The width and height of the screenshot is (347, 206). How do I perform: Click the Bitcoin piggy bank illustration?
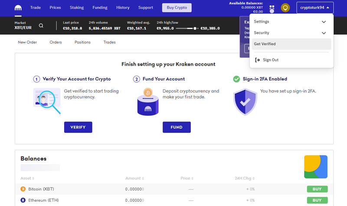[x=148, y=102]
